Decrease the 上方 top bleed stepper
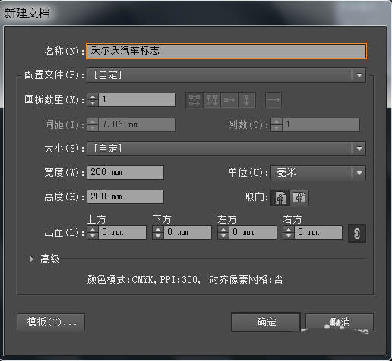This screenshot has width=392, height=361. coord(93,236)
